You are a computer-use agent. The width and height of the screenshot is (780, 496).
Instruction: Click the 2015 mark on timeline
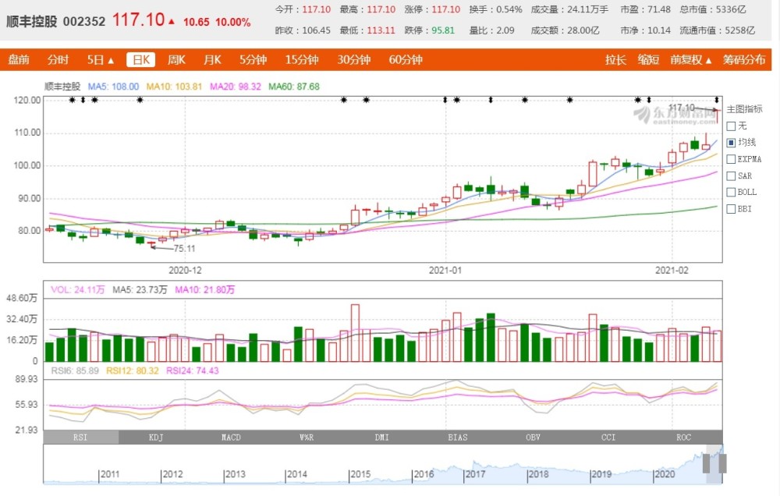pyautogui.click(x=360, y=474)
